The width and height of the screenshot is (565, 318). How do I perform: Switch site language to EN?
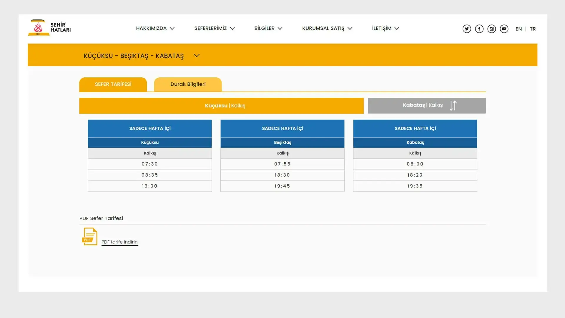pos(519,29)
